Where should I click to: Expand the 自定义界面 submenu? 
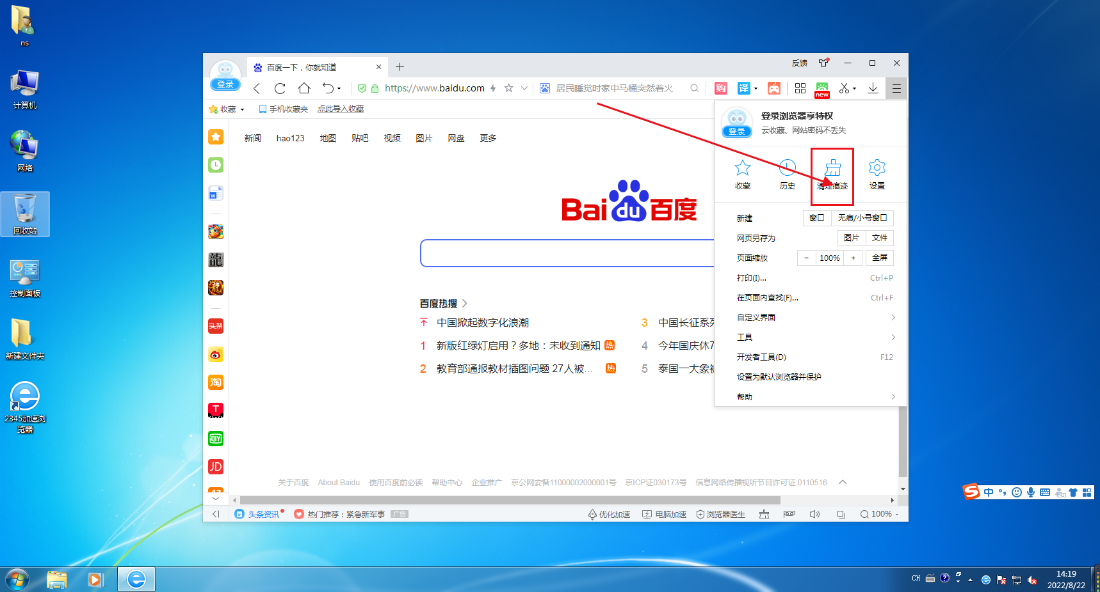coord(814,317)
